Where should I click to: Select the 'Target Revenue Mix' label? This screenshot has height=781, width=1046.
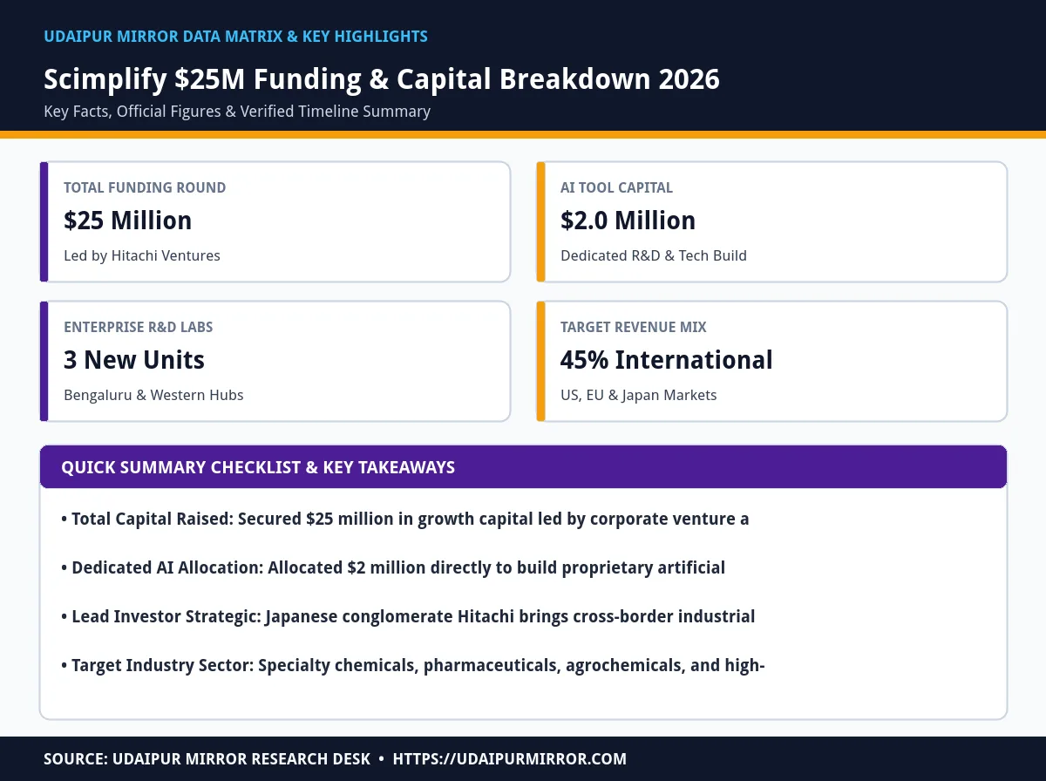pos(634,327)
